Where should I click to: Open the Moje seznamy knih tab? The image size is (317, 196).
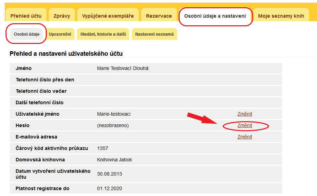pyautogui.click(x=281, y=16)
